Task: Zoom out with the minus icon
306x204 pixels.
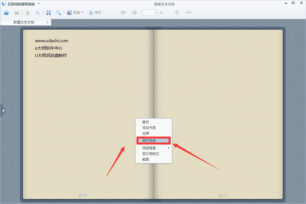Action: pyautogui.click(x=188, y=12)
